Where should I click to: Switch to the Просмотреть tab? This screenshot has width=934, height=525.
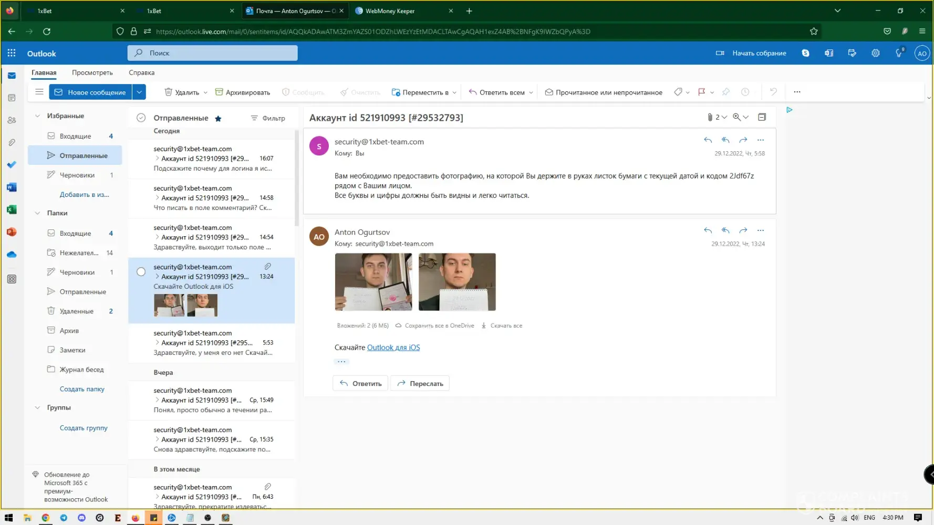92,72
